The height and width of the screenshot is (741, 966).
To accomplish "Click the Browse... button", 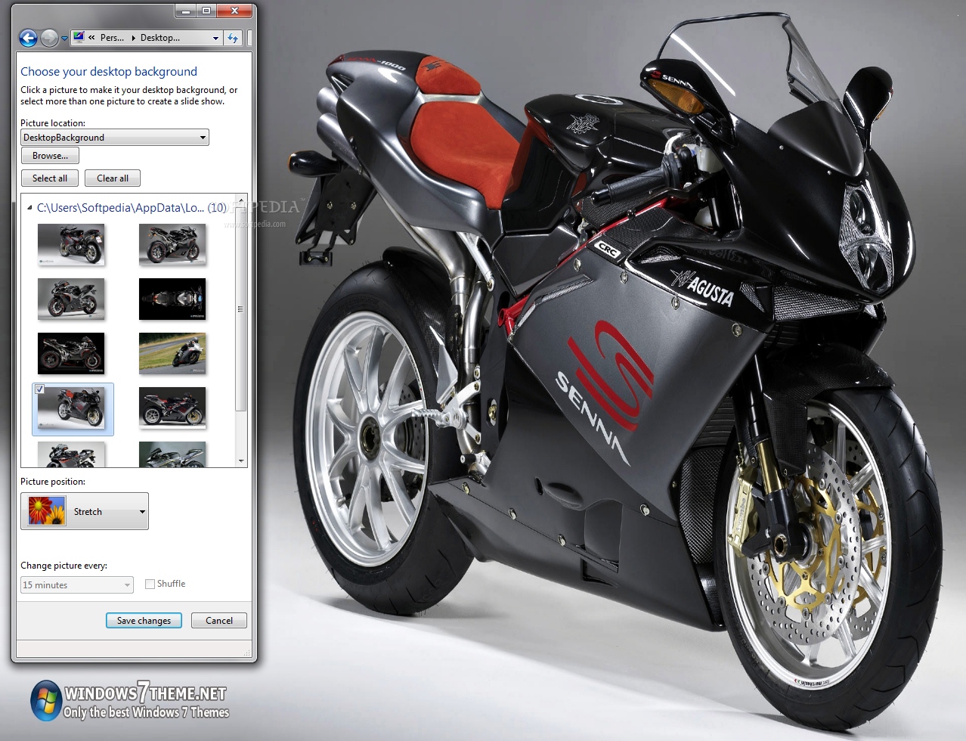I will click(50, 156).
